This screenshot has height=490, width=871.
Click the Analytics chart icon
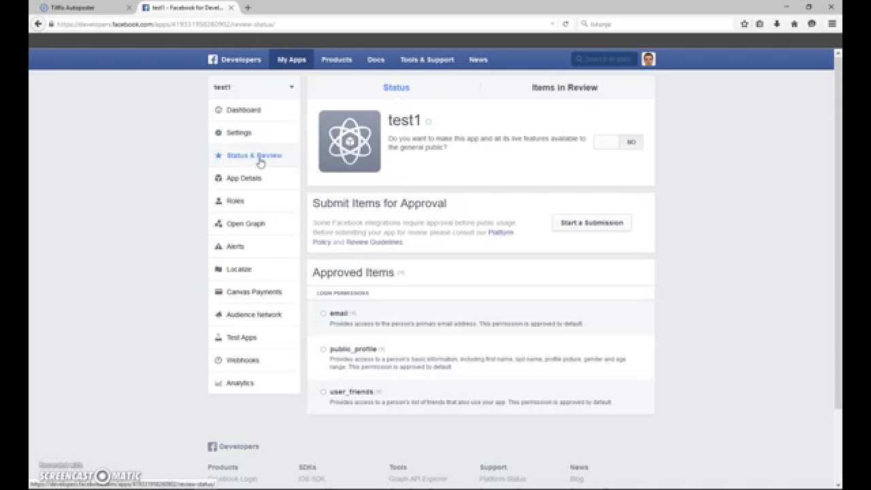pyautogui.click(x=218, y=383)
